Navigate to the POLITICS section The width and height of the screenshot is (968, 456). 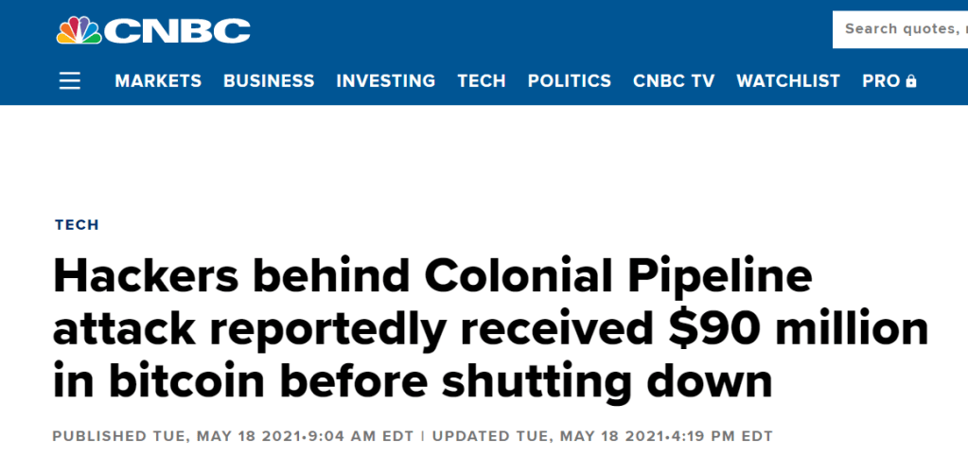570,81
